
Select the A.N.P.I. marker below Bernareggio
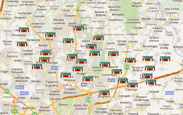point(148,59)
